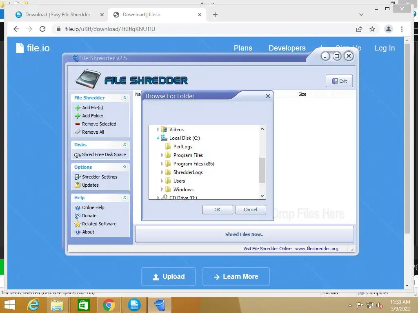Click the folder tree scroll-up arrow
This screenshot has height=313, width=418.
click(x=262, y=129)
